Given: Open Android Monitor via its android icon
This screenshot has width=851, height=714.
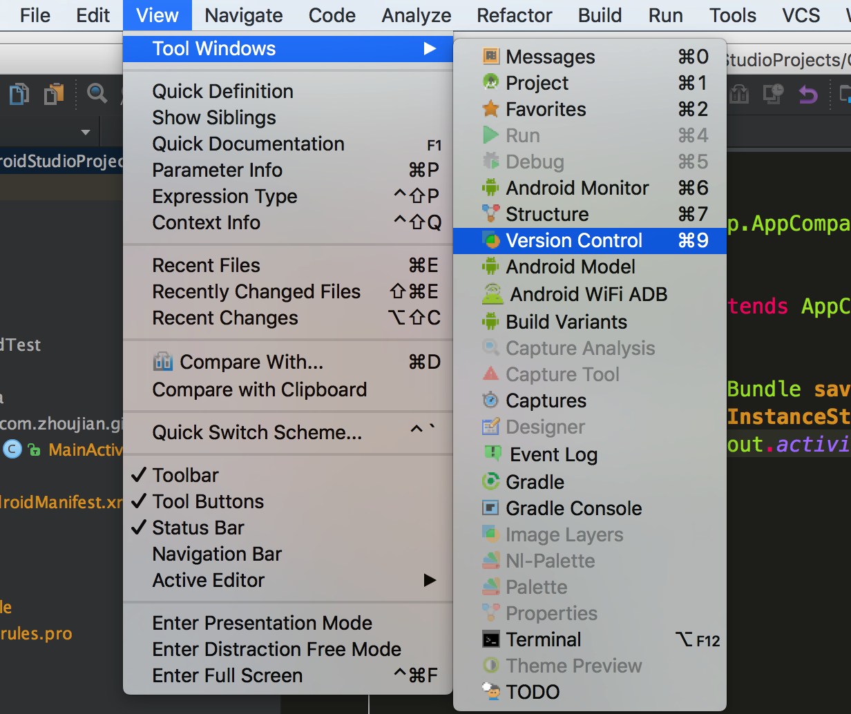Looking at the screenshot, I should (491, 188).
